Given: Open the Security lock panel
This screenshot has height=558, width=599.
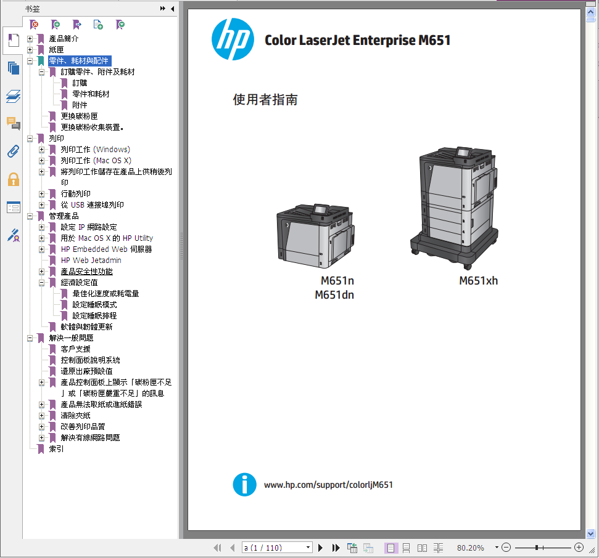Looking at the screenshot, I should 14,179.
